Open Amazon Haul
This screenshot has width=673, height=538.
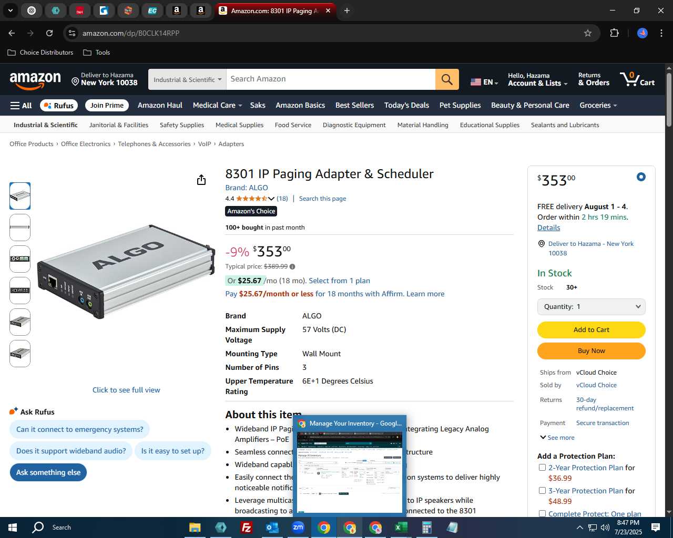160,105
